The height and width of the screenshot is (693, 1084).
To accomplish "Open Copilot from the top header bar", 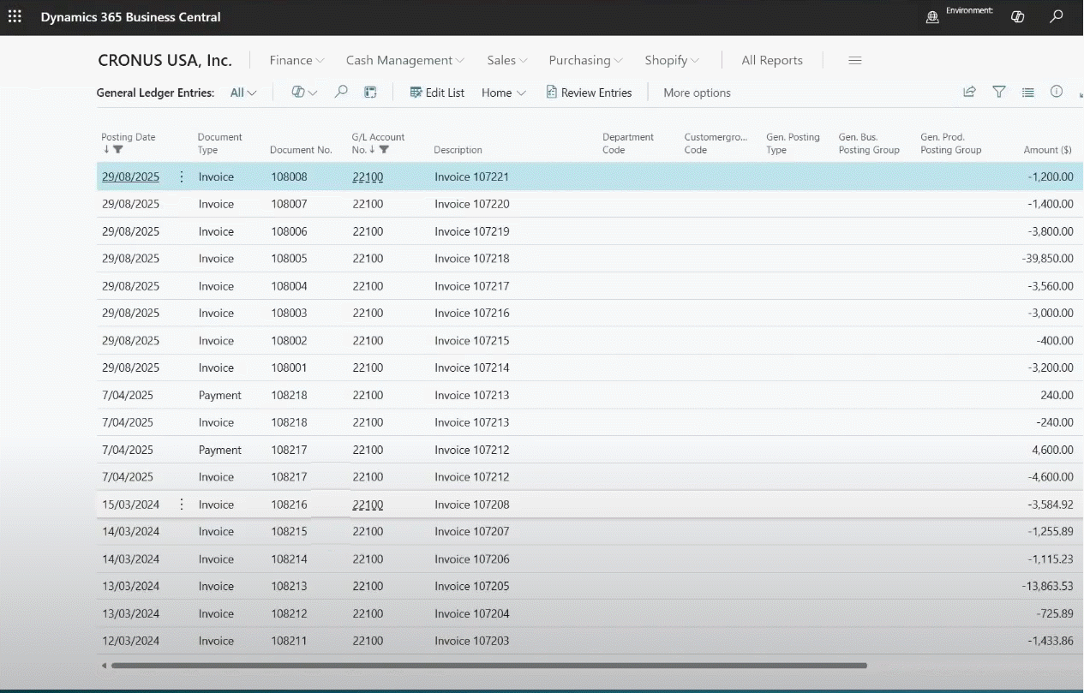I will click(1017, 17).
